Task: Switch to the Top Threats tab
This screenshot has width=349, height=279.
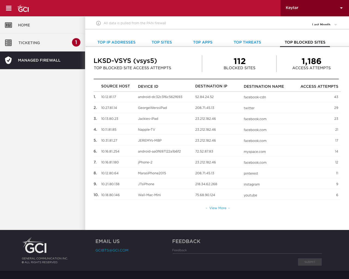Action: (x=247, y=42)
